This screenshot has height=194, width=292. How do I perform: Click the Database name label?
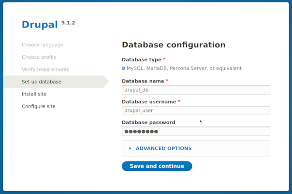[143, 81]
